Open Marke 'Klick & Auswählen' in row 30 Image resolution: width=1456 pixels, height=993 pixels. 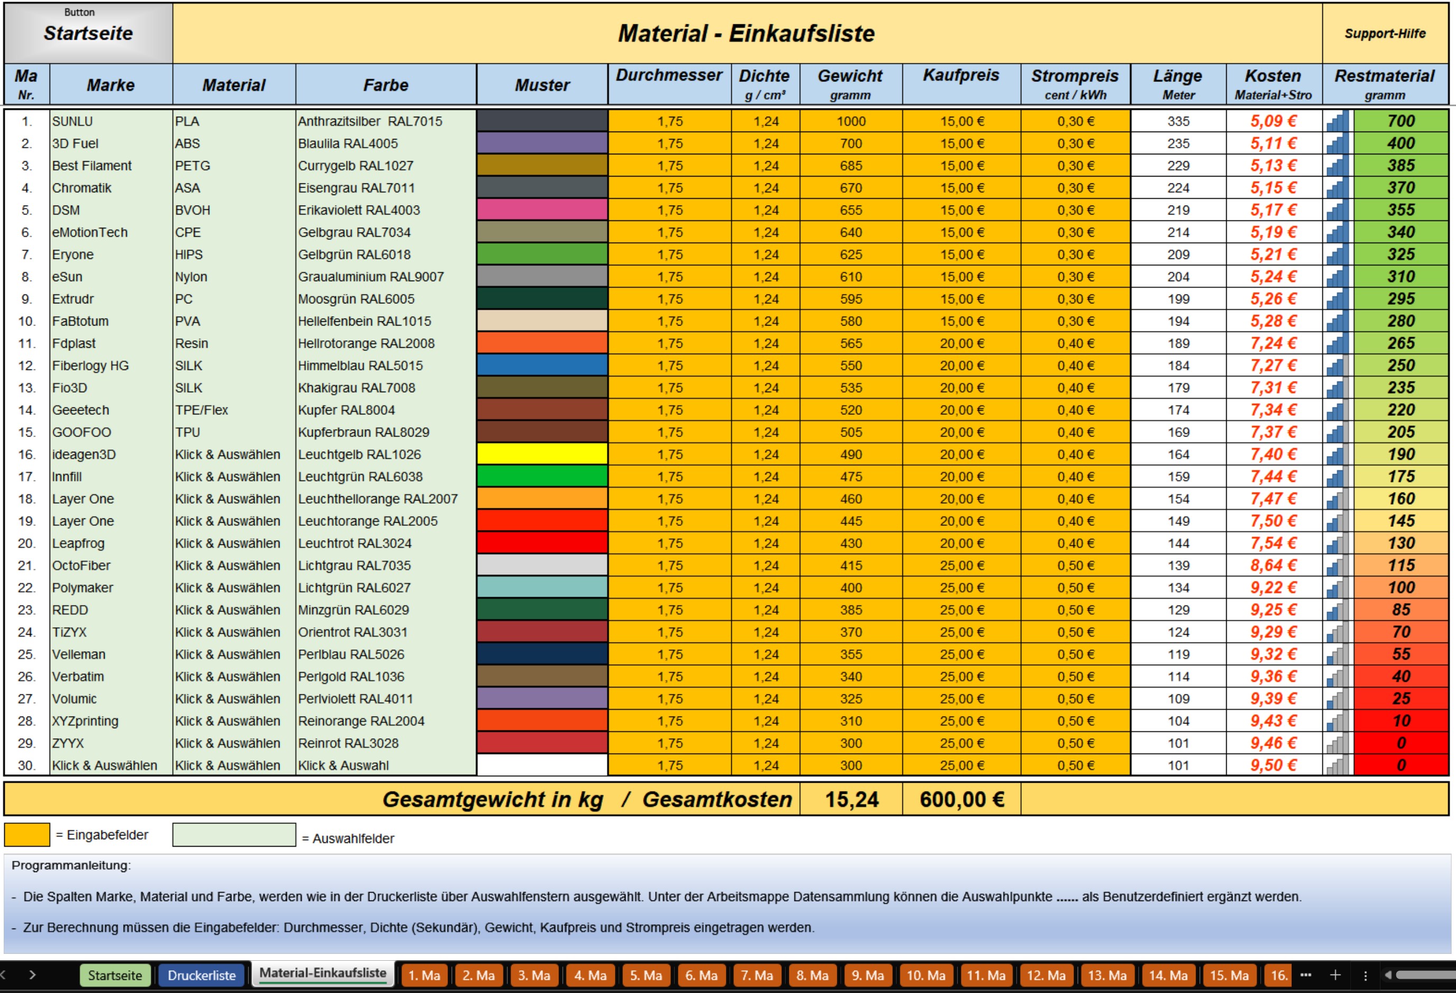111,765
